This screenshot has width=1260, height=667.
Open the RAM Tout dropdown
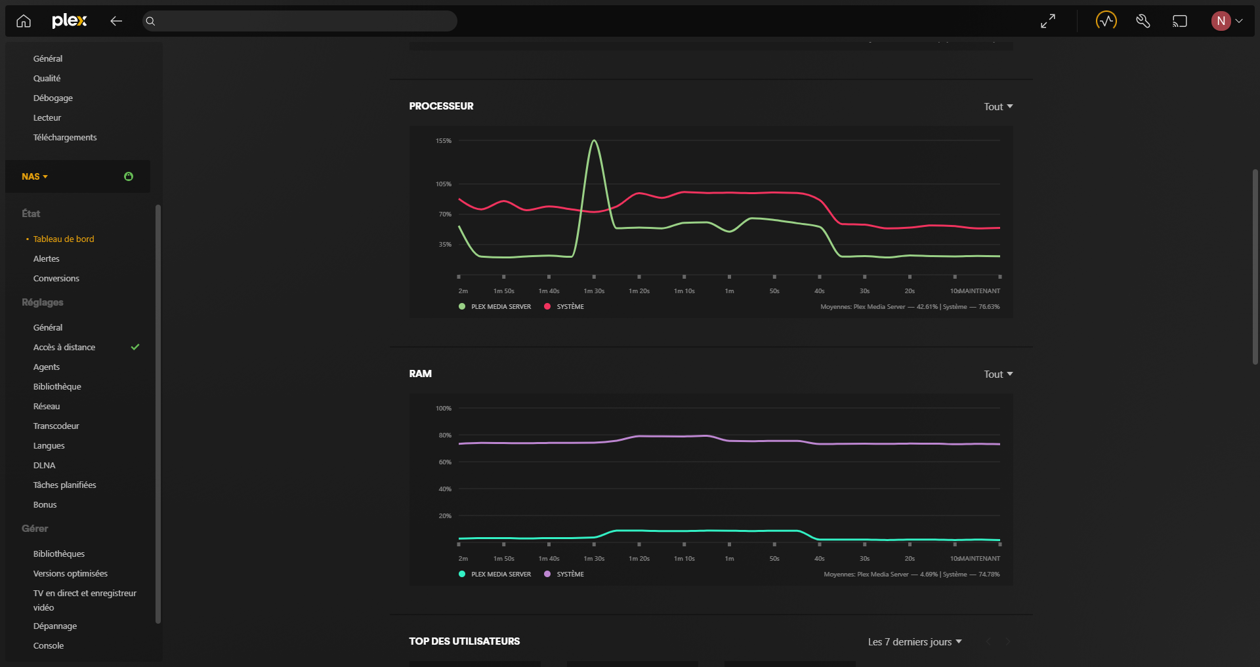997,374
